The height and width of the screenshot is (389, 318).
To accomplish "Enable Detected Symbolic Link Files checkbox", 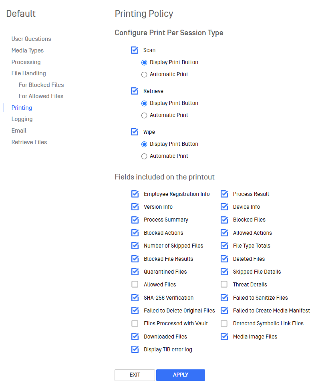I will (224, 324).
